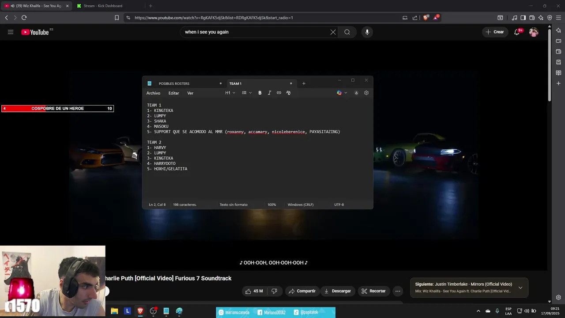Start voice search with microphone
This screenshot has width=565, height=318.
(367, 32)
